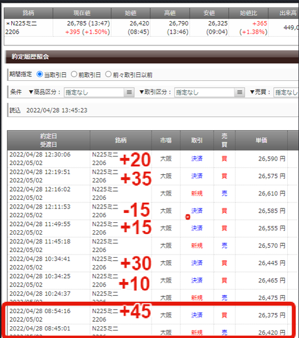Click the unit price 26,375 円

tap(272, 316)
